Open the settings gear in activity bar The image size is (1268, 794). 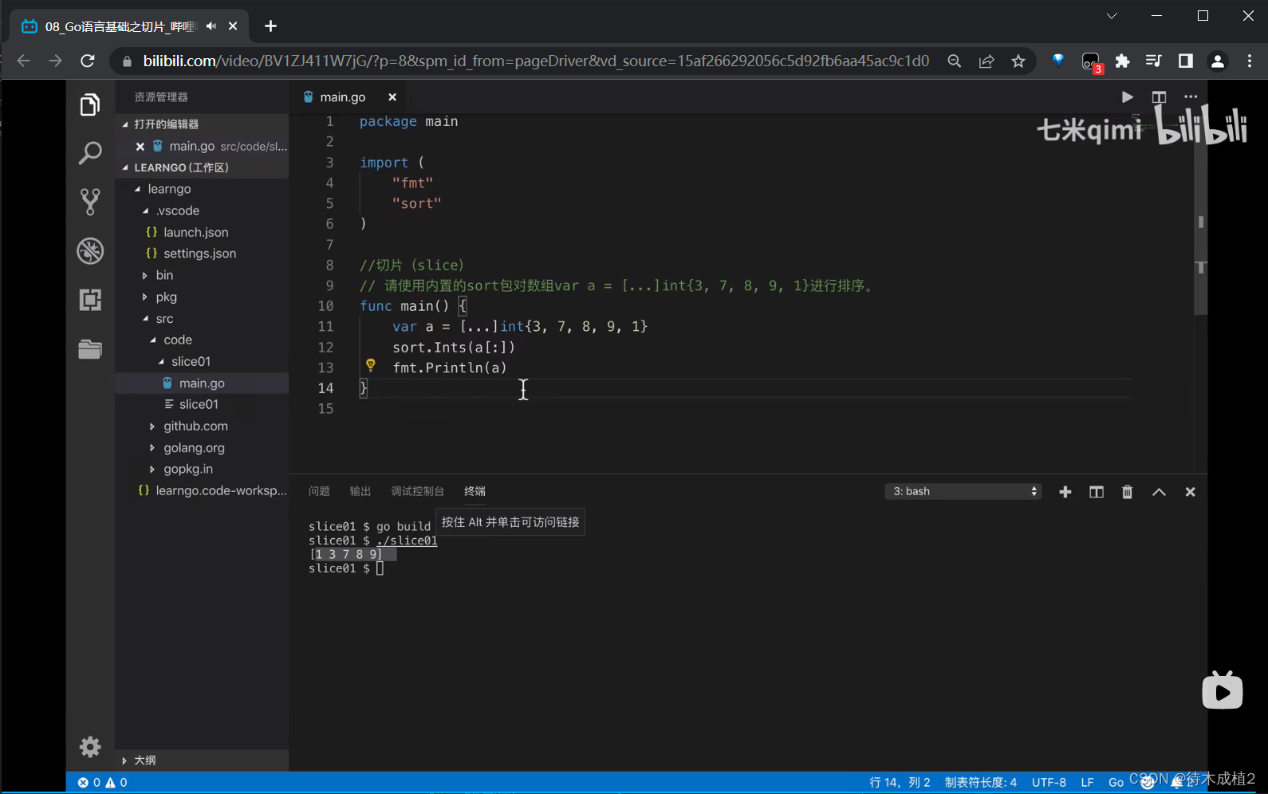[x=90, y=746]
